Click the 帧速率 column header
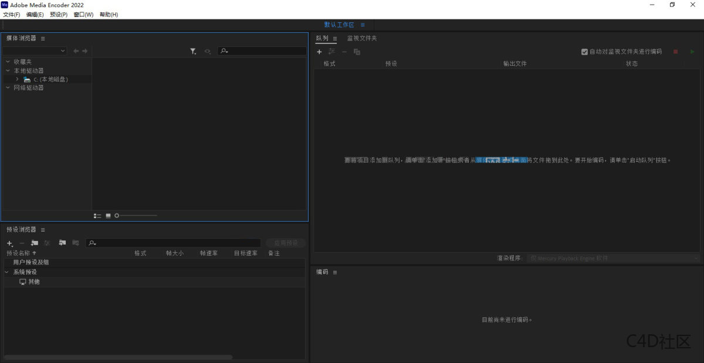Screen dimensions: 704x363 [x=208, y=253]
